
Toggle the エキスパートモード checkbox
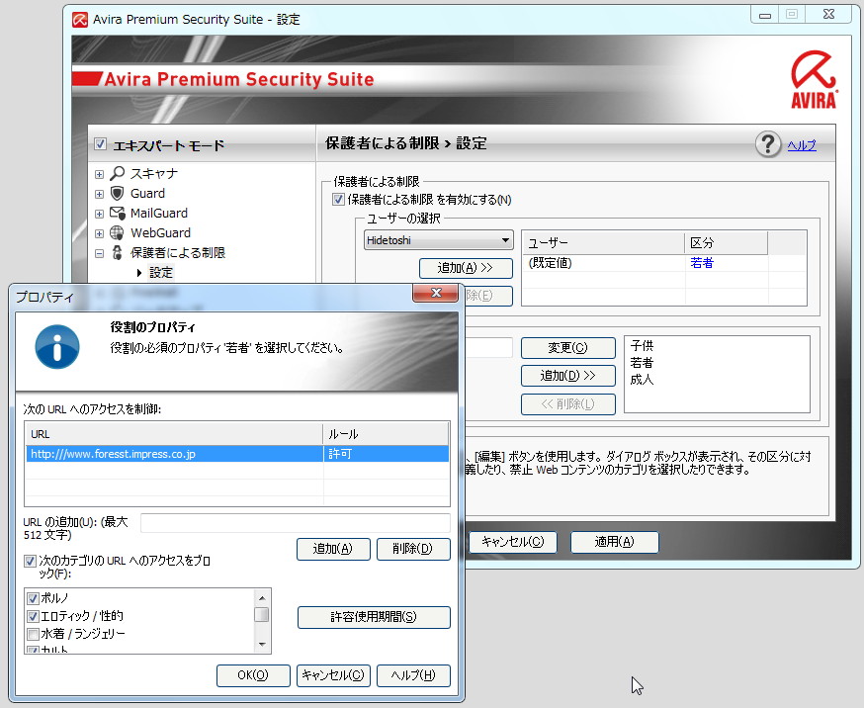coord(100,143)
